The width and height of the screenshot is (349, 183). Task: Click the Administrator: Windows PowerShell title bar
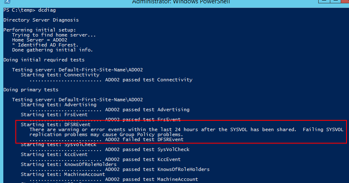coord(181,2)
